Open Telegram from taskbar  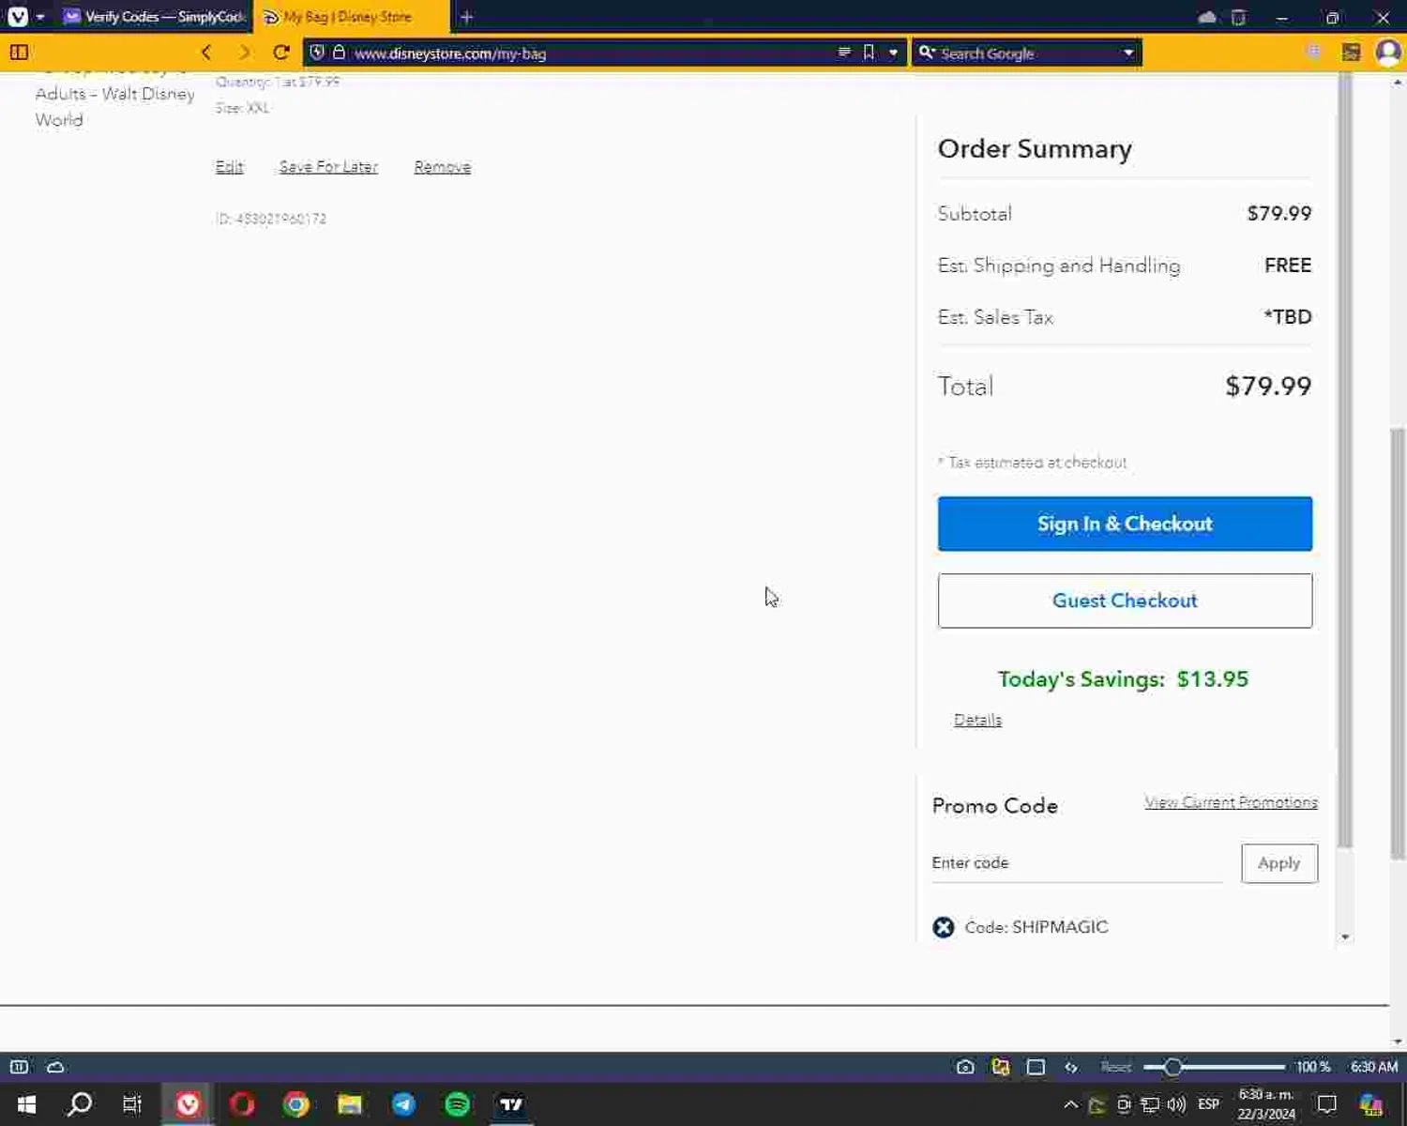click(x=403, y=1104)
